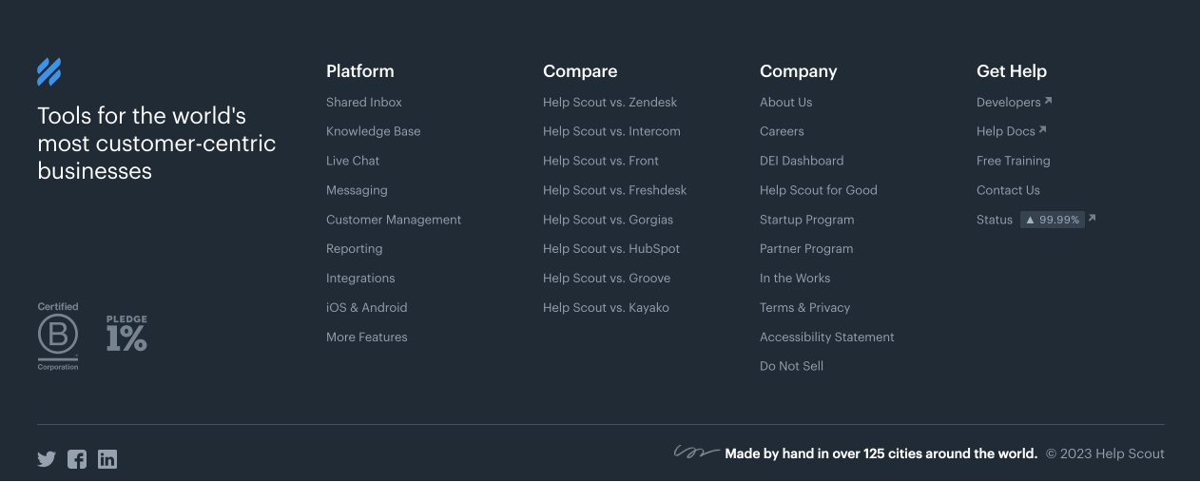Open the Status link text
Image resolution: width=1200 pixels, height=482 pixels.
[995, 220]
